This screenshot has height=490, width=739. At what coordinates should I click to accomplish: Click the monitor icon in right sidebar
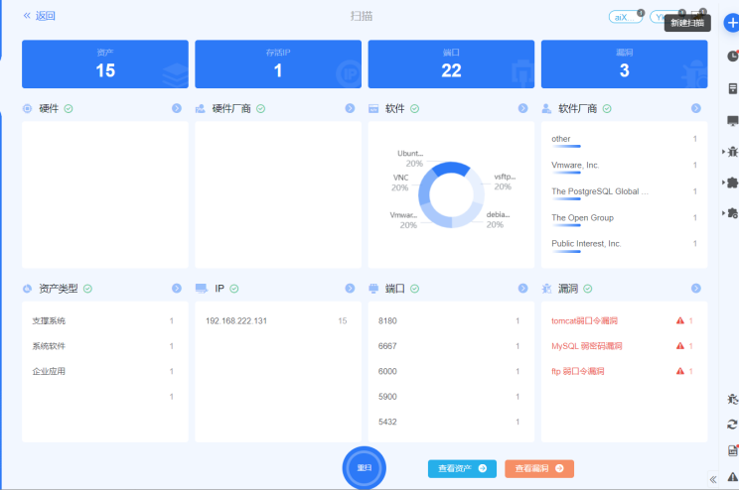tap(732, 121)
